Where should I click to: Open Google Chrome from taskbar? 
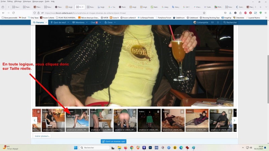(131, 148)
